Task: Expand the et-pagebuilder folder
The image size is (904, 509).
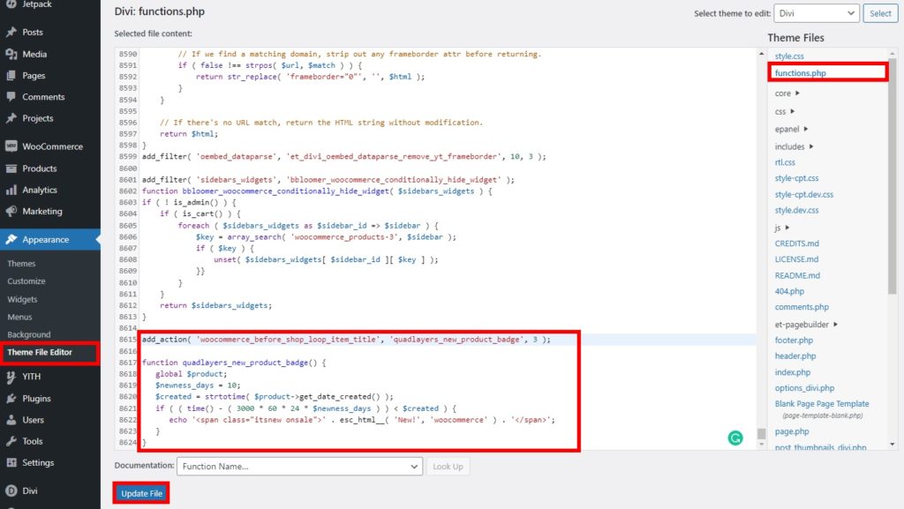Action: click(x=806, y=325)
